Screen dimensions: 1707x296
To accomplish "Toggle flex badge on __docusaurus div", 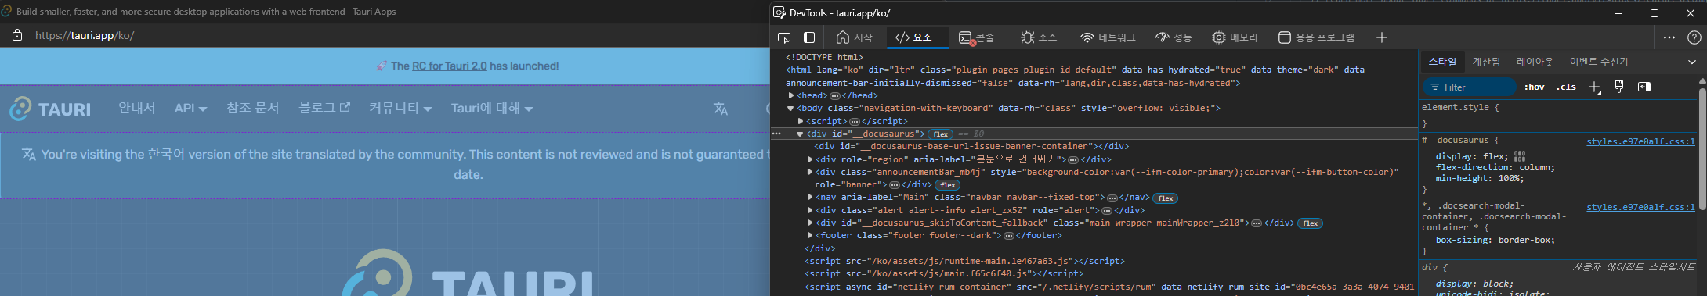I will (x=940, y=134).
